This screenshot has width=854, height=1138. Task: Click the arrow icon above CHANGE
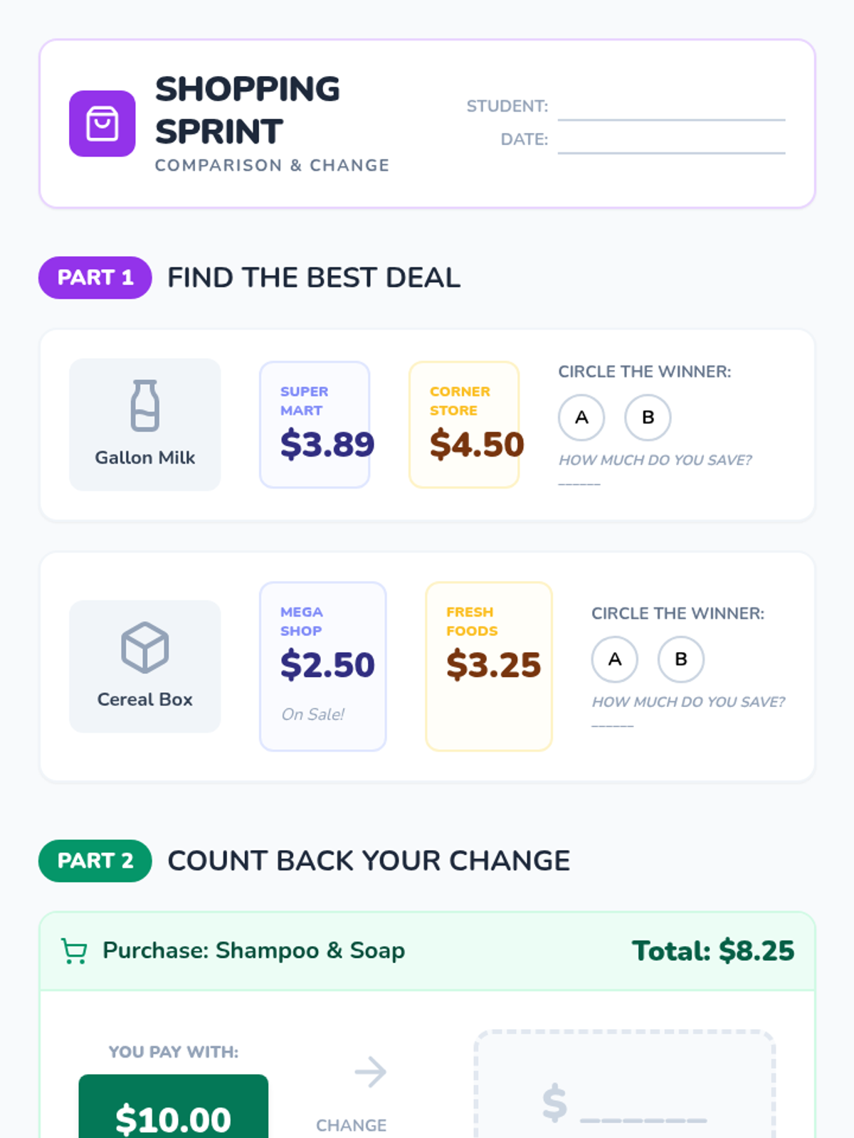[x=371, y=1071]
